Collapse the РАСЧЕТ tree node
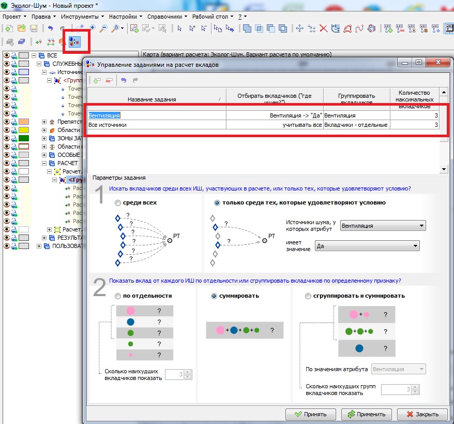454x424 pixels. (x=45, y=163)
